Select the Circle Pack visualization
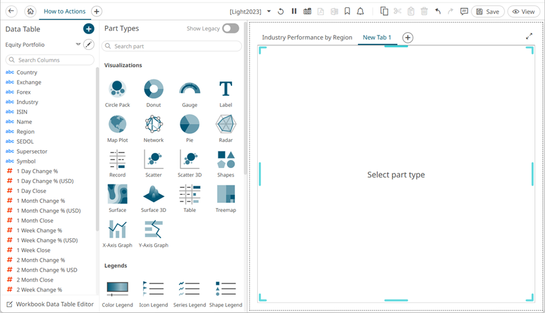The image size is (545, 313). point(117,93)
